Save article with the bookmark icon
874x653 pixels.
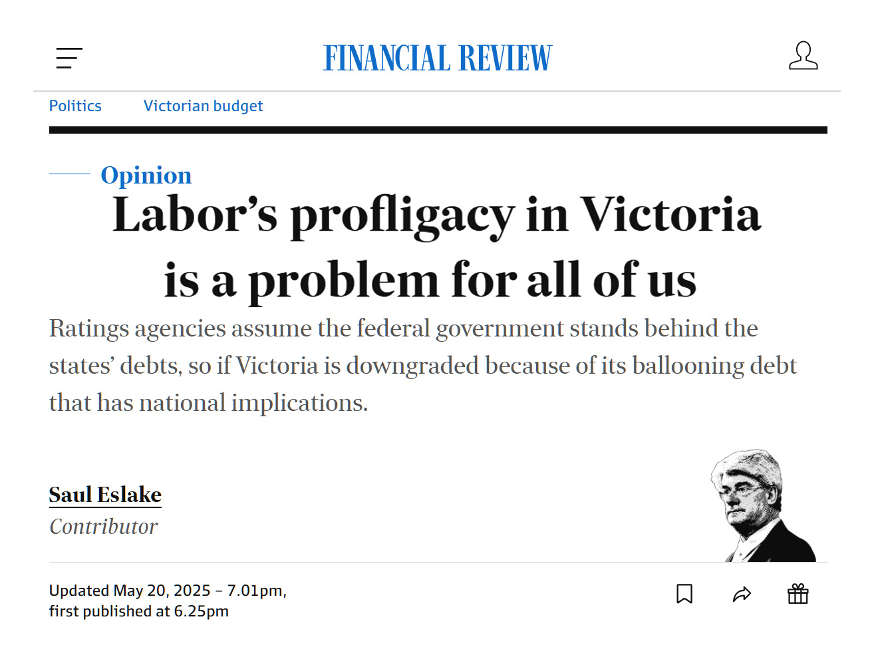[x=684, y=594]
